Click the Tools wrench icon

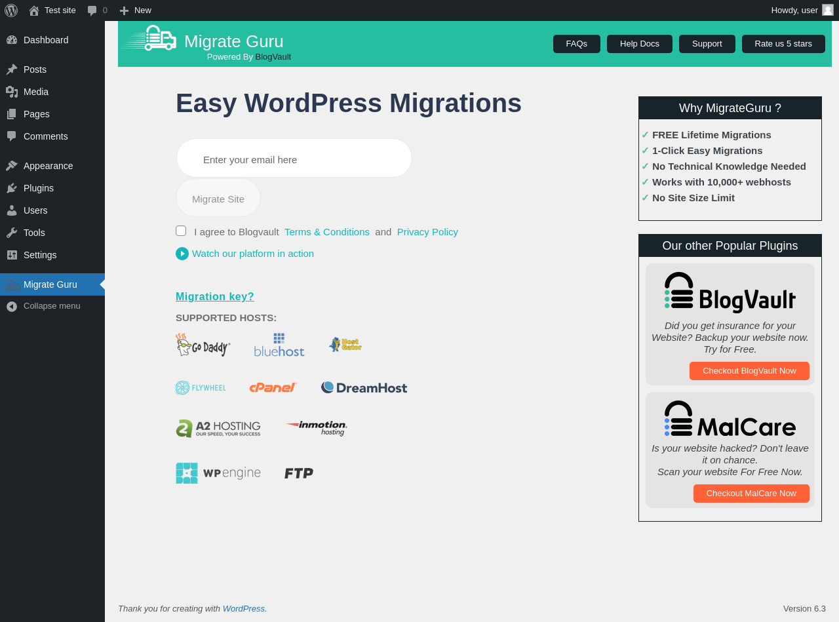tap(12, 233)
